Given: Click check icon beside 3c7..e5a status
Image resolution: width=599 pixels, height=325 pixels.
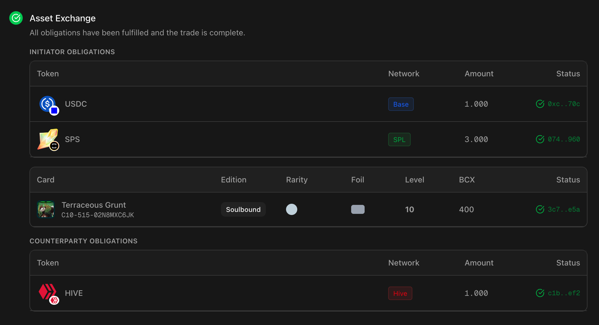Looking at the screenshot, I should click(540, 209).
